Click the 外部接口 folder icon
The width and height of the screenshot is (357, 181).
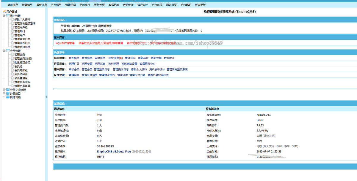(8, 93)
